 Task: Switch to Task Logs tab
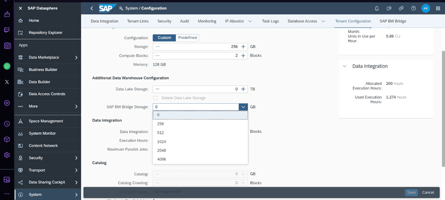click(x=270, y=21)
